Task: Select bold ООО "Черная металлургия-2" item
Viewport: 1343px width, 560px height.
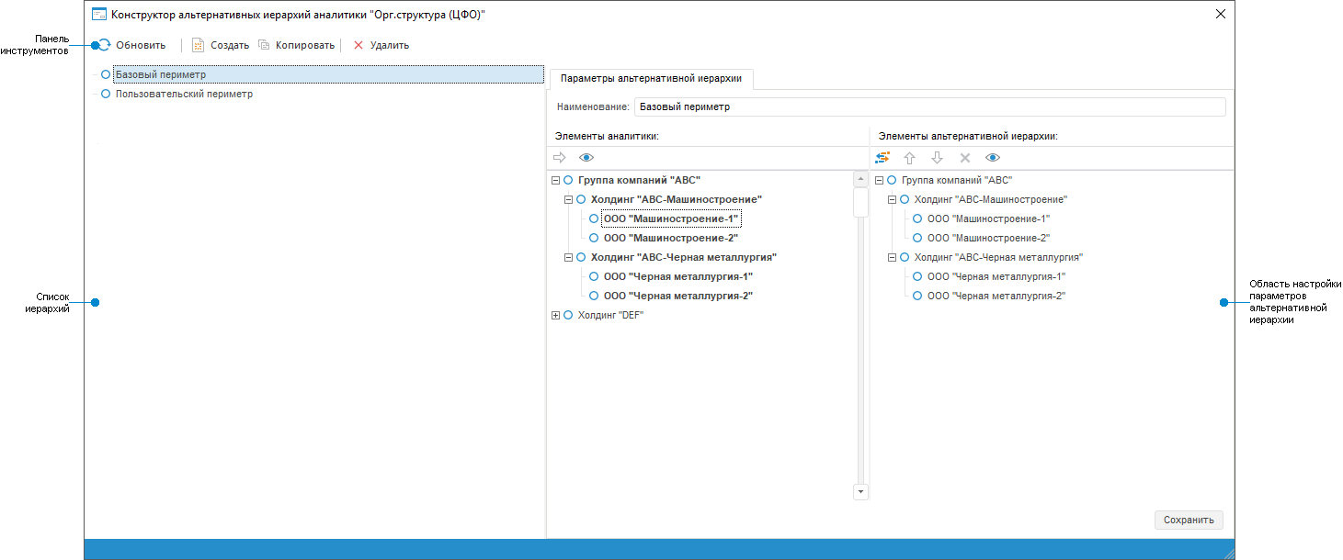Action: coord(678,296)
